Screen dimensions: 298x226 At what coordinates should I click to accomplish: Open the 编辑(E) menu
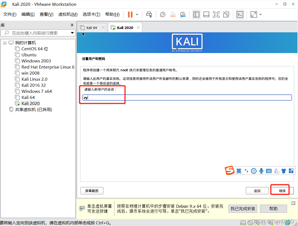click(x=28, y=14)
